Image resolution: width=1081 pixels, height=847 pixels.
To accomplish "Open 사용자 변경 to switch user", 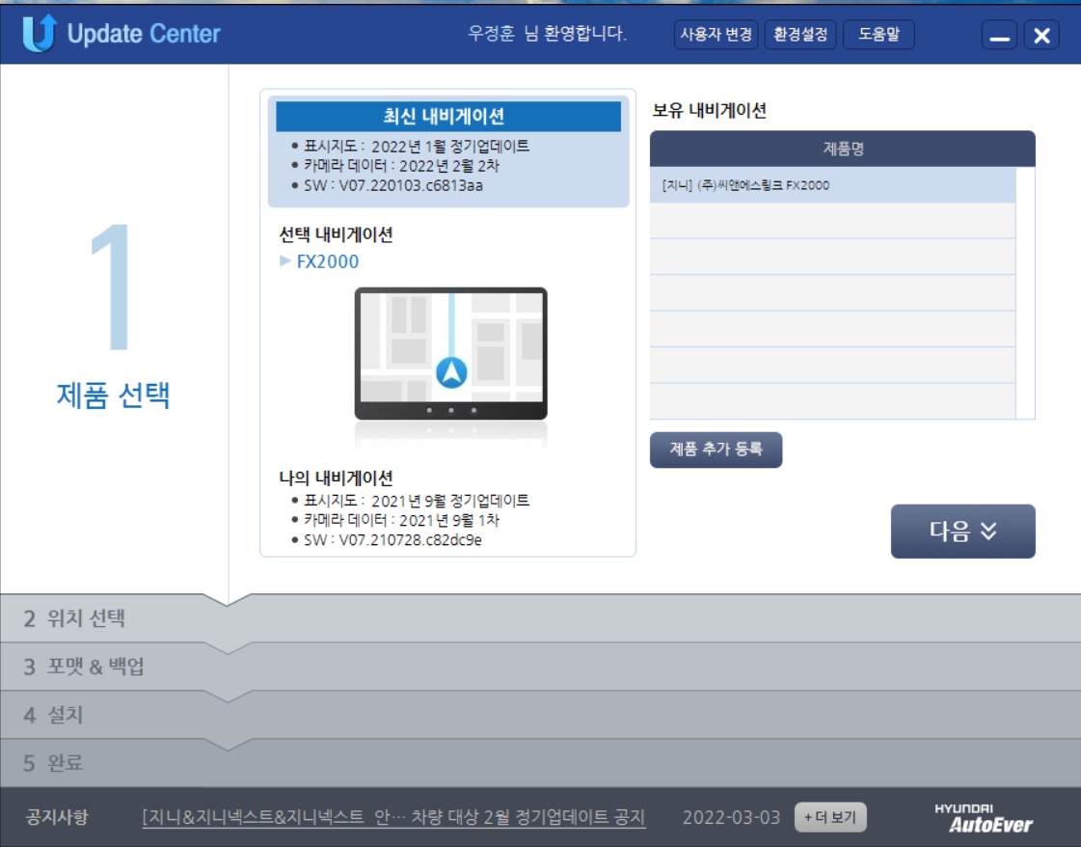I will [x=716, y=35].
